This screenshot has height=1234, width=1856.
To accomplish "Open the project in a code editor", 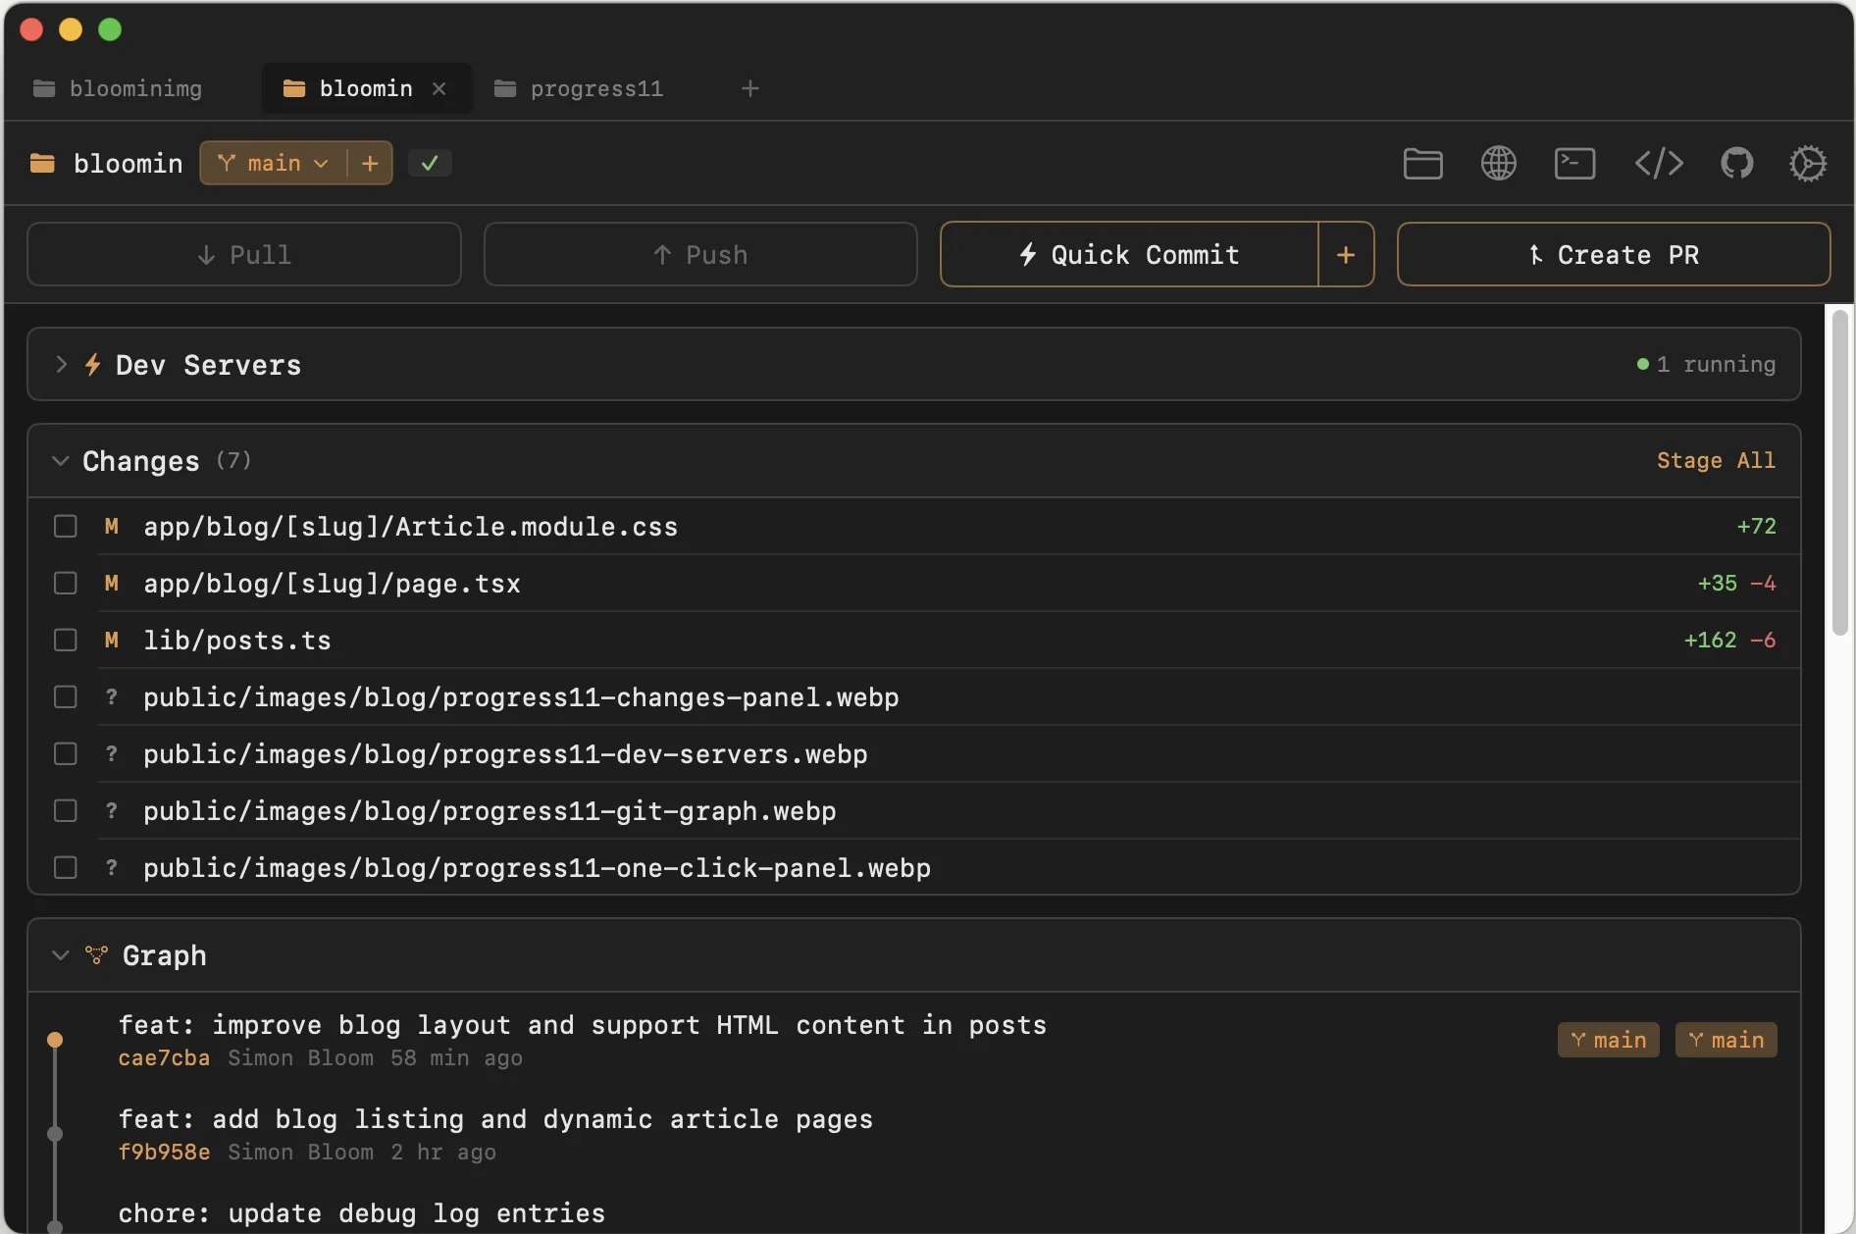I will pos(1660,163).
